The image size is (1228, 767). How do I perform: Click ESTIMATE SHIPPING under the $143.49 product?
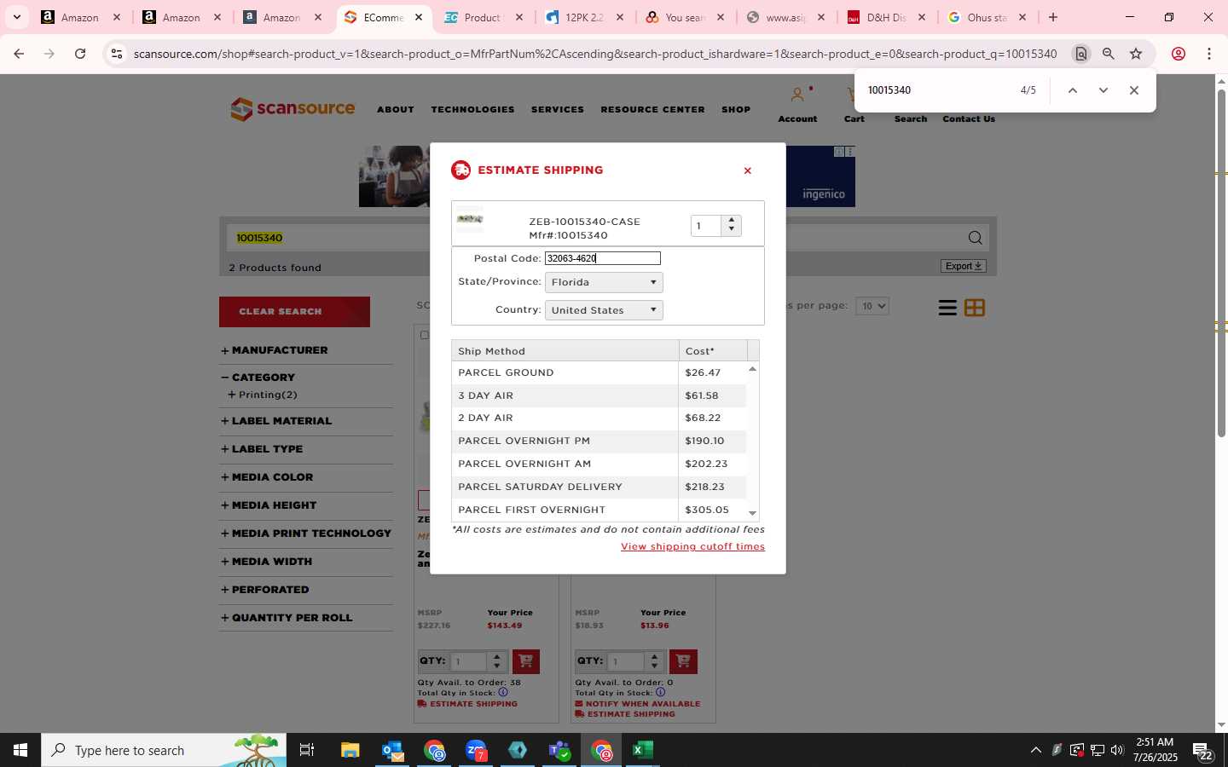(467, 704)
